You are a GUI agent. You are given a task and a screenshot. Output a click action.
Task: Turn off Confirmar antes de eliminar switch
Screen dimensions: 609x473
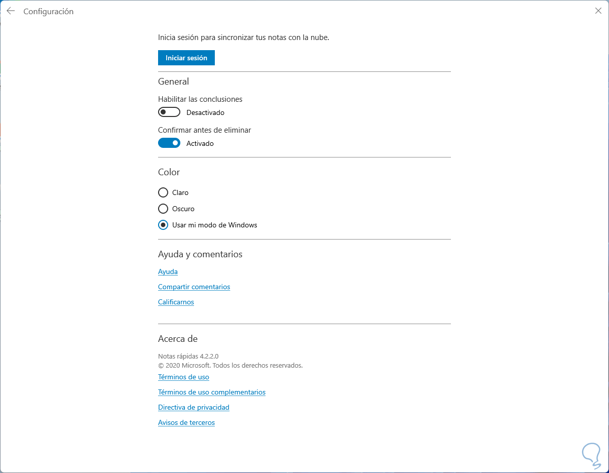[169, 143]
